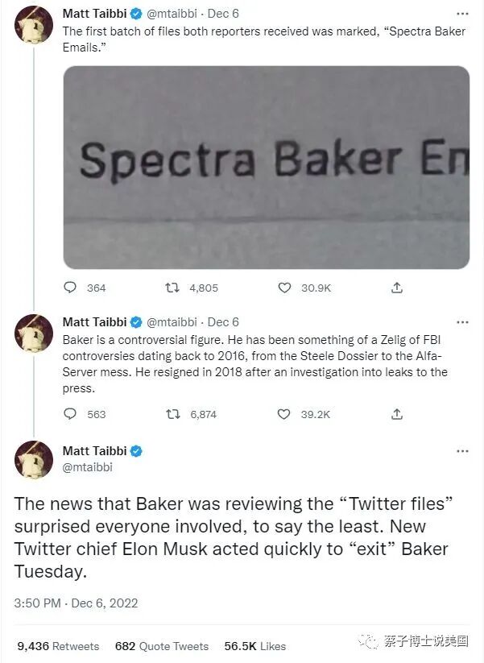Click Matt Taibbi's avatar on main tweet
This screenshot has width=484, height=663.
click(34, 460)
